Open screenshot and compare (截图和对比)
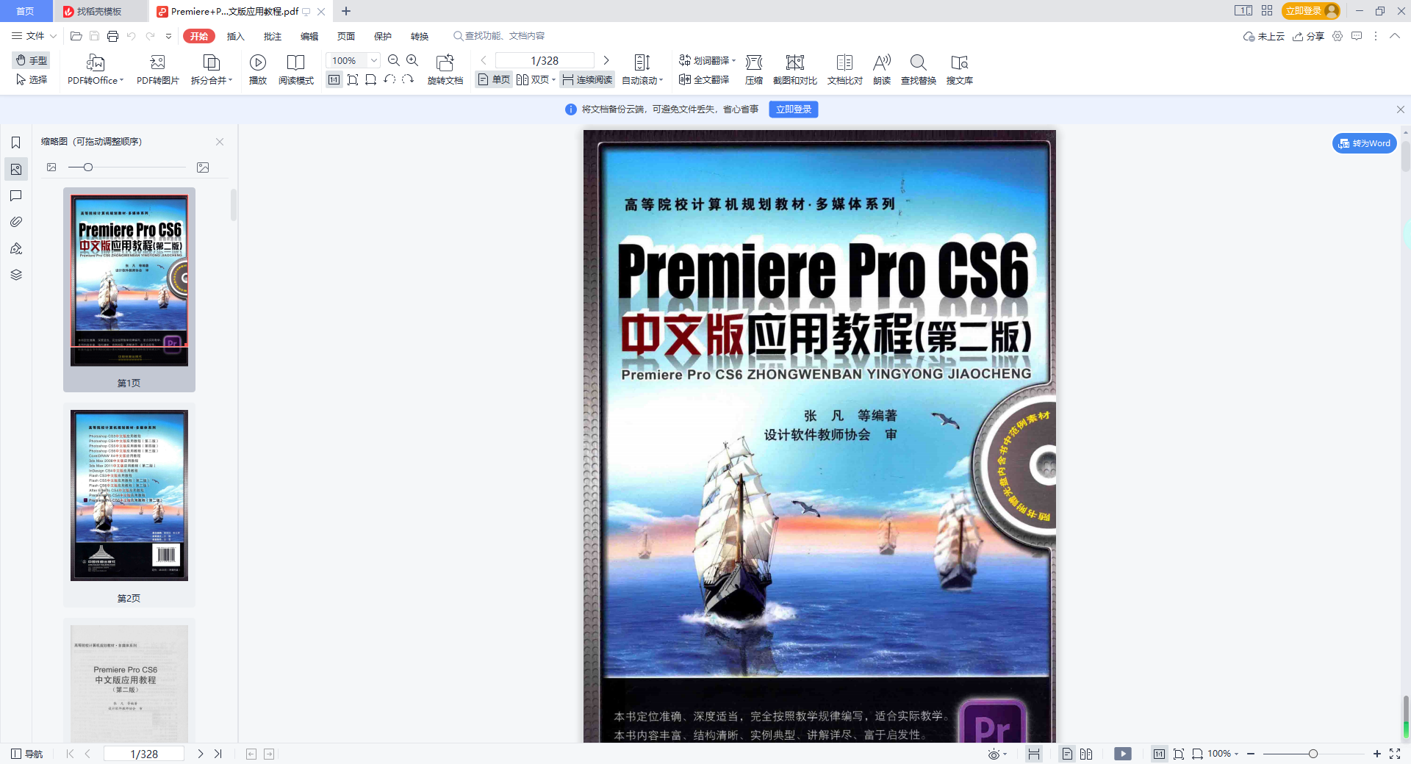This screenshot has height=764, width=1411. tap(795, 70)
